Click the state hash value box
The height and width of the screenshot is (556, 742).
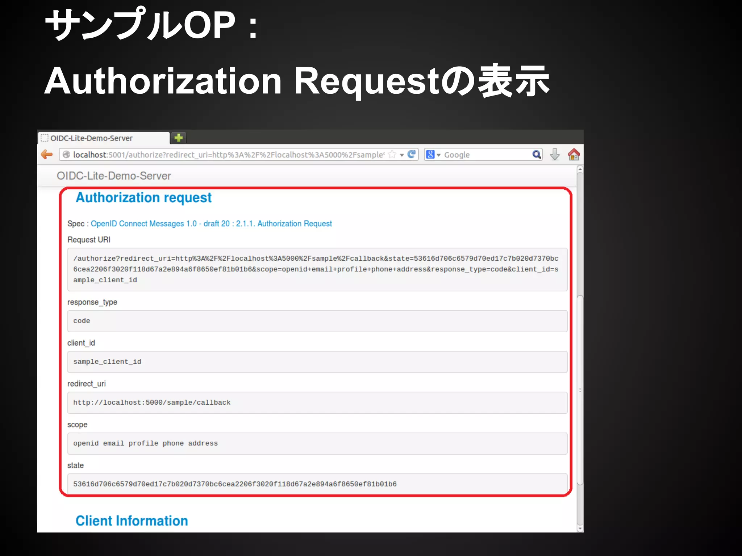pyautogui.click(x=317, y=484)
